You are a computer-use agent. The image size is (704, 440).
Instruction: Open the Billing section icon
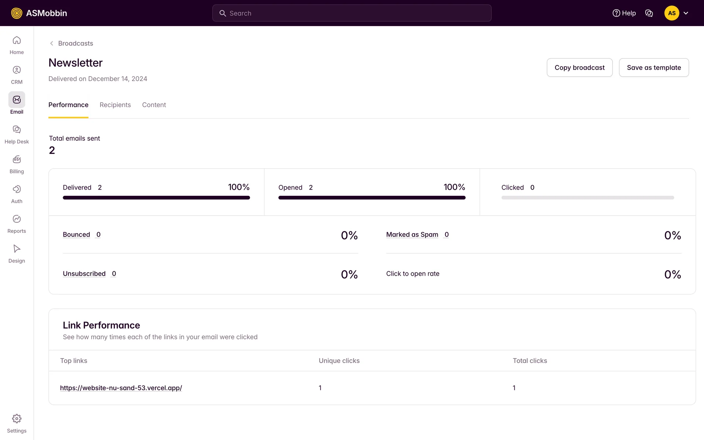(16, 159)
